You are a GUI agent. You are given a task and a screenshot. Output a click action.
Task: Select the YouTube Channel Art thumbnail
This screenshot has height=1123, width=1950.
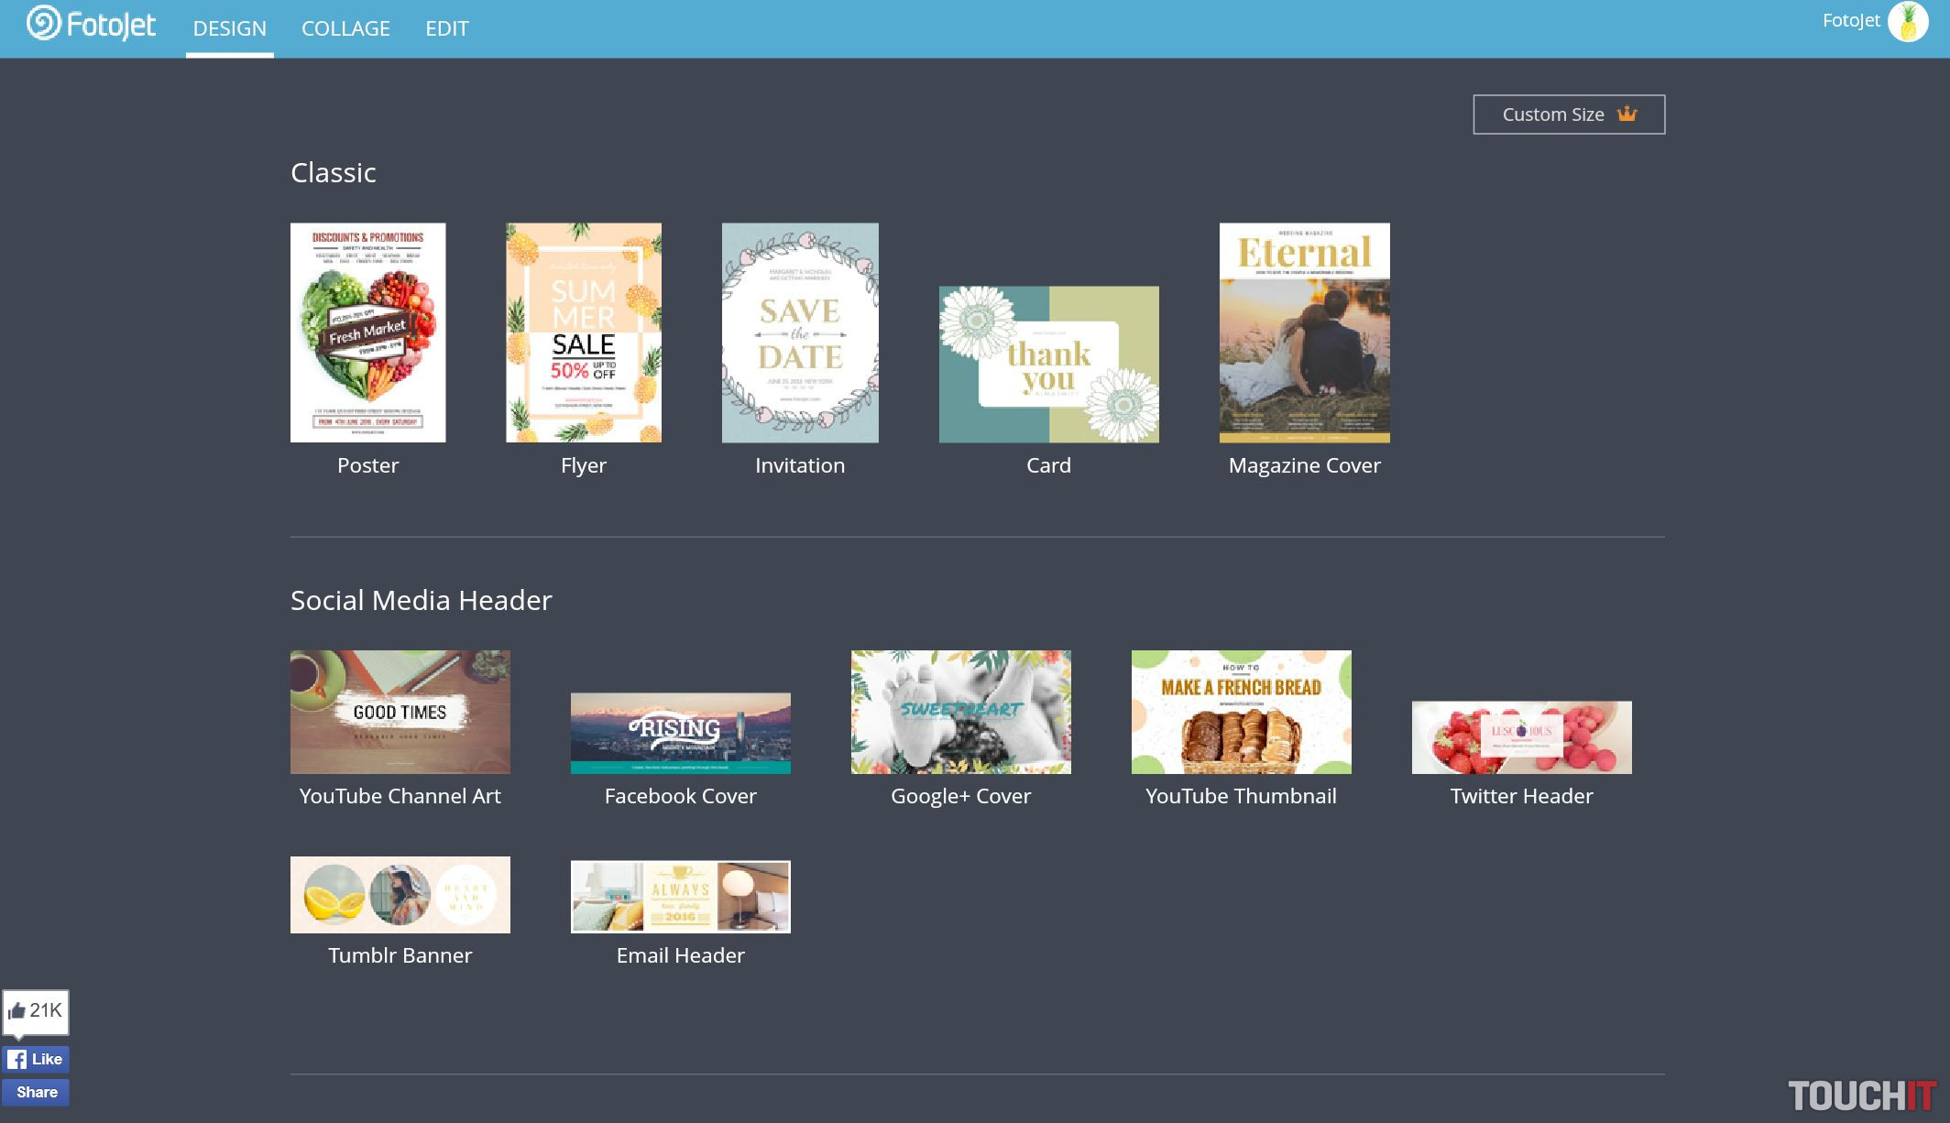400,712
